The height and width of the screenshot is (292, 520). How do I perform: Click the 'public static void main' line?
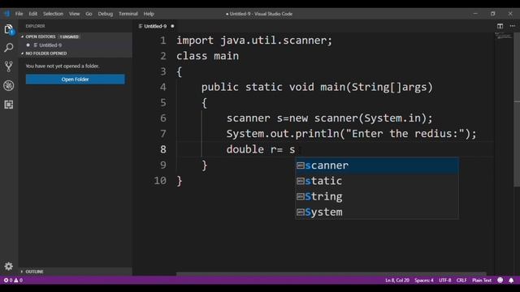click(x=317, y=87)
